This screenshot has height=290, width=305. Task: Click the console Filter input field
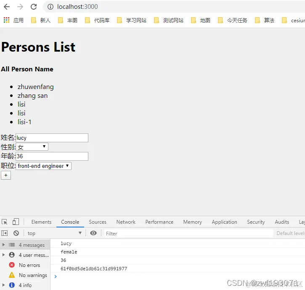(188, 233)
